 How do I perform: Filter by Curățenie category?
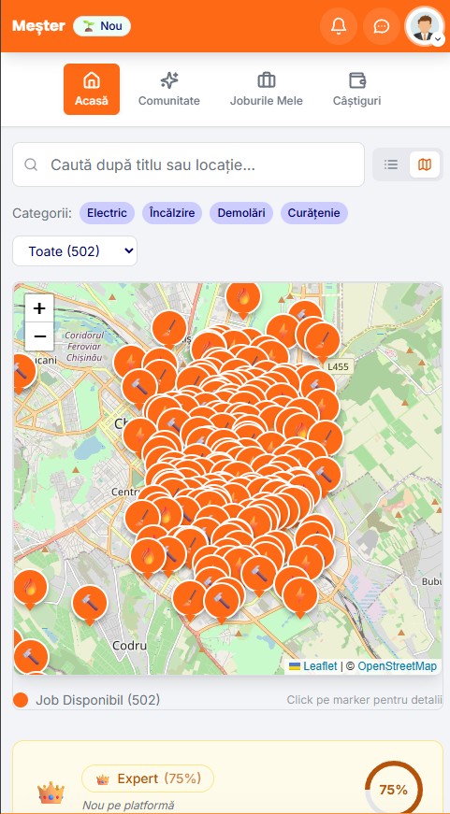(313, 213)
